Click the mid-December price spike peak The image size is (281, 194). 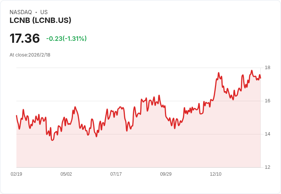[x=218, y=73]
